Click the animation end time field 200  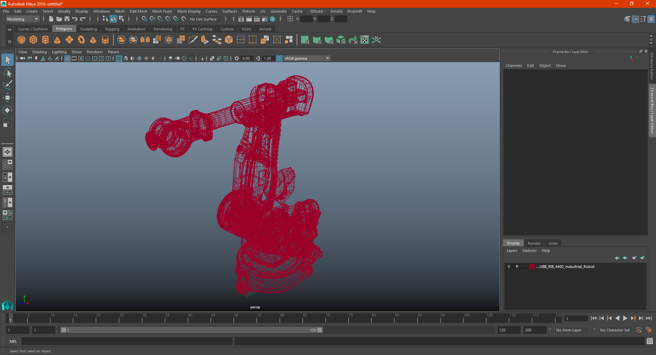tap(535, 330)
